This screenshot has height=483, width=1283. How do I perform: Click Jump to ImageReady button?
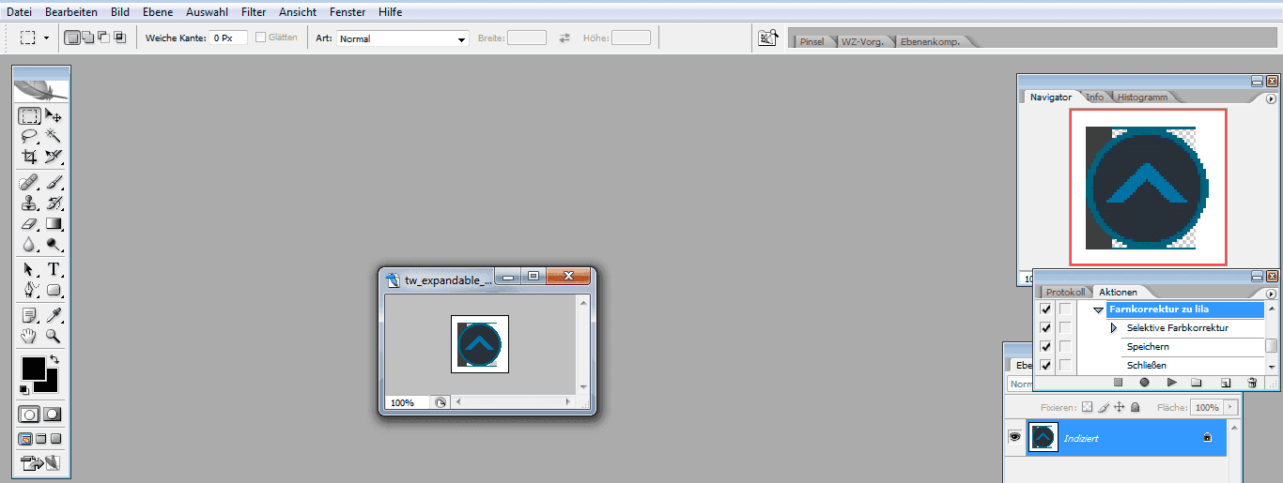(41, 462)
